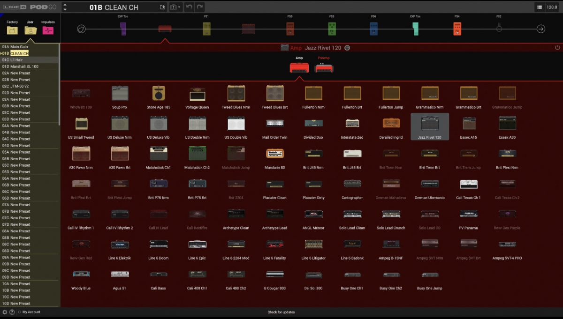Click the tempo value 120.0
The height and width of the screenshot is (319, 563).
pyautogui.click(x=552, y=7)
